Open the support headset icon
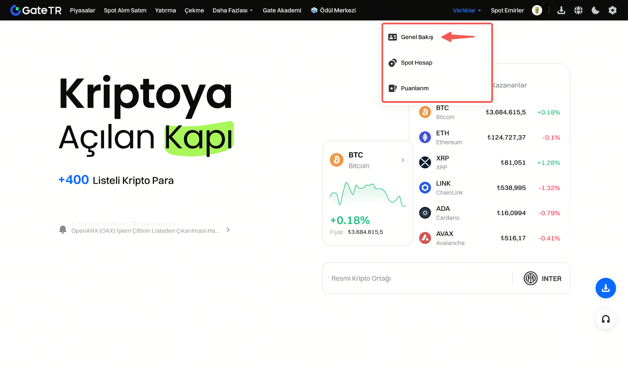 point(605,319)
